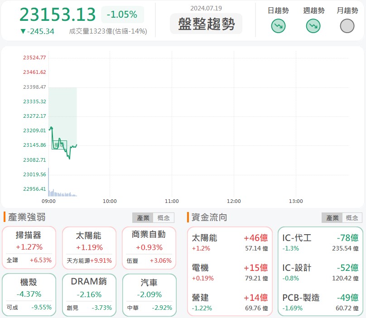
Task: Click the 12:00 time axis label
Action: [x=234, y=201]
